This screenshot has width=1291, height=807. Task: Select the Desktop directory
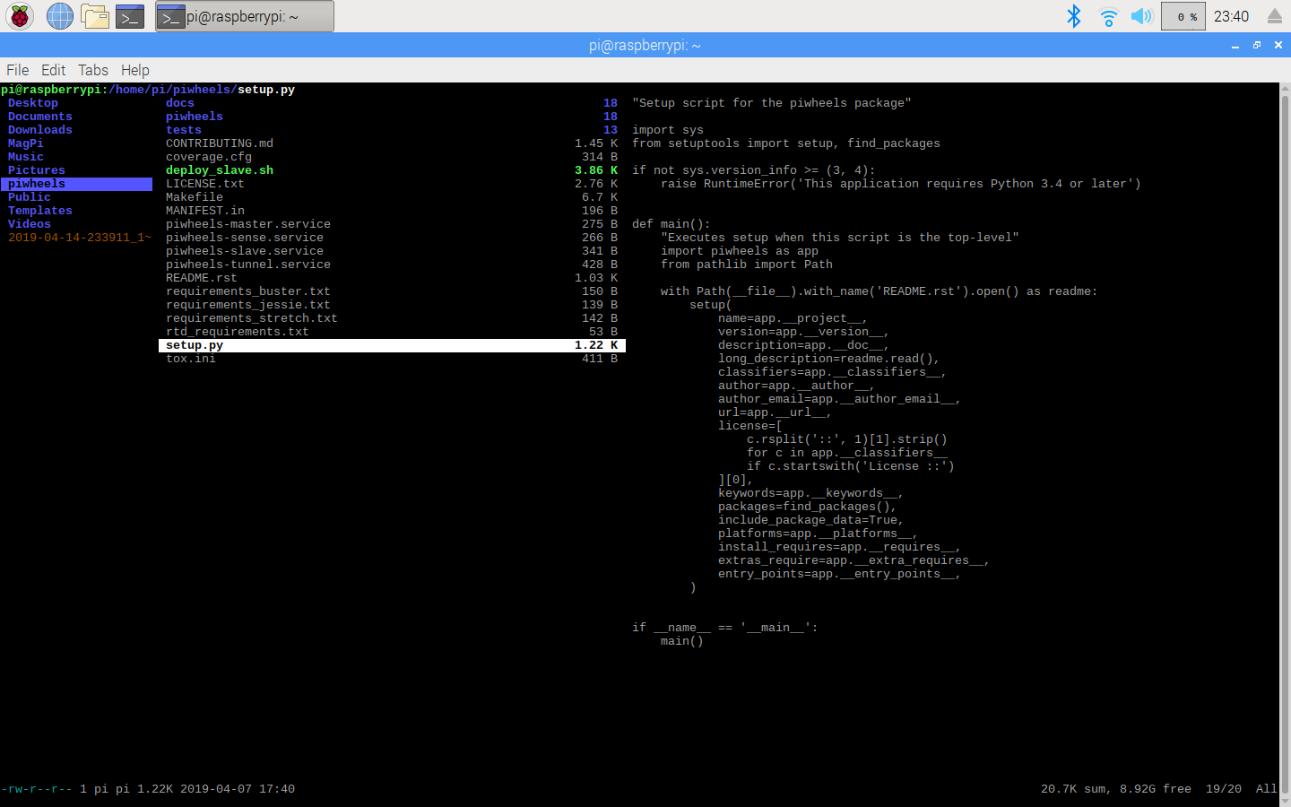pyautogui.click(x=33, y=103)
